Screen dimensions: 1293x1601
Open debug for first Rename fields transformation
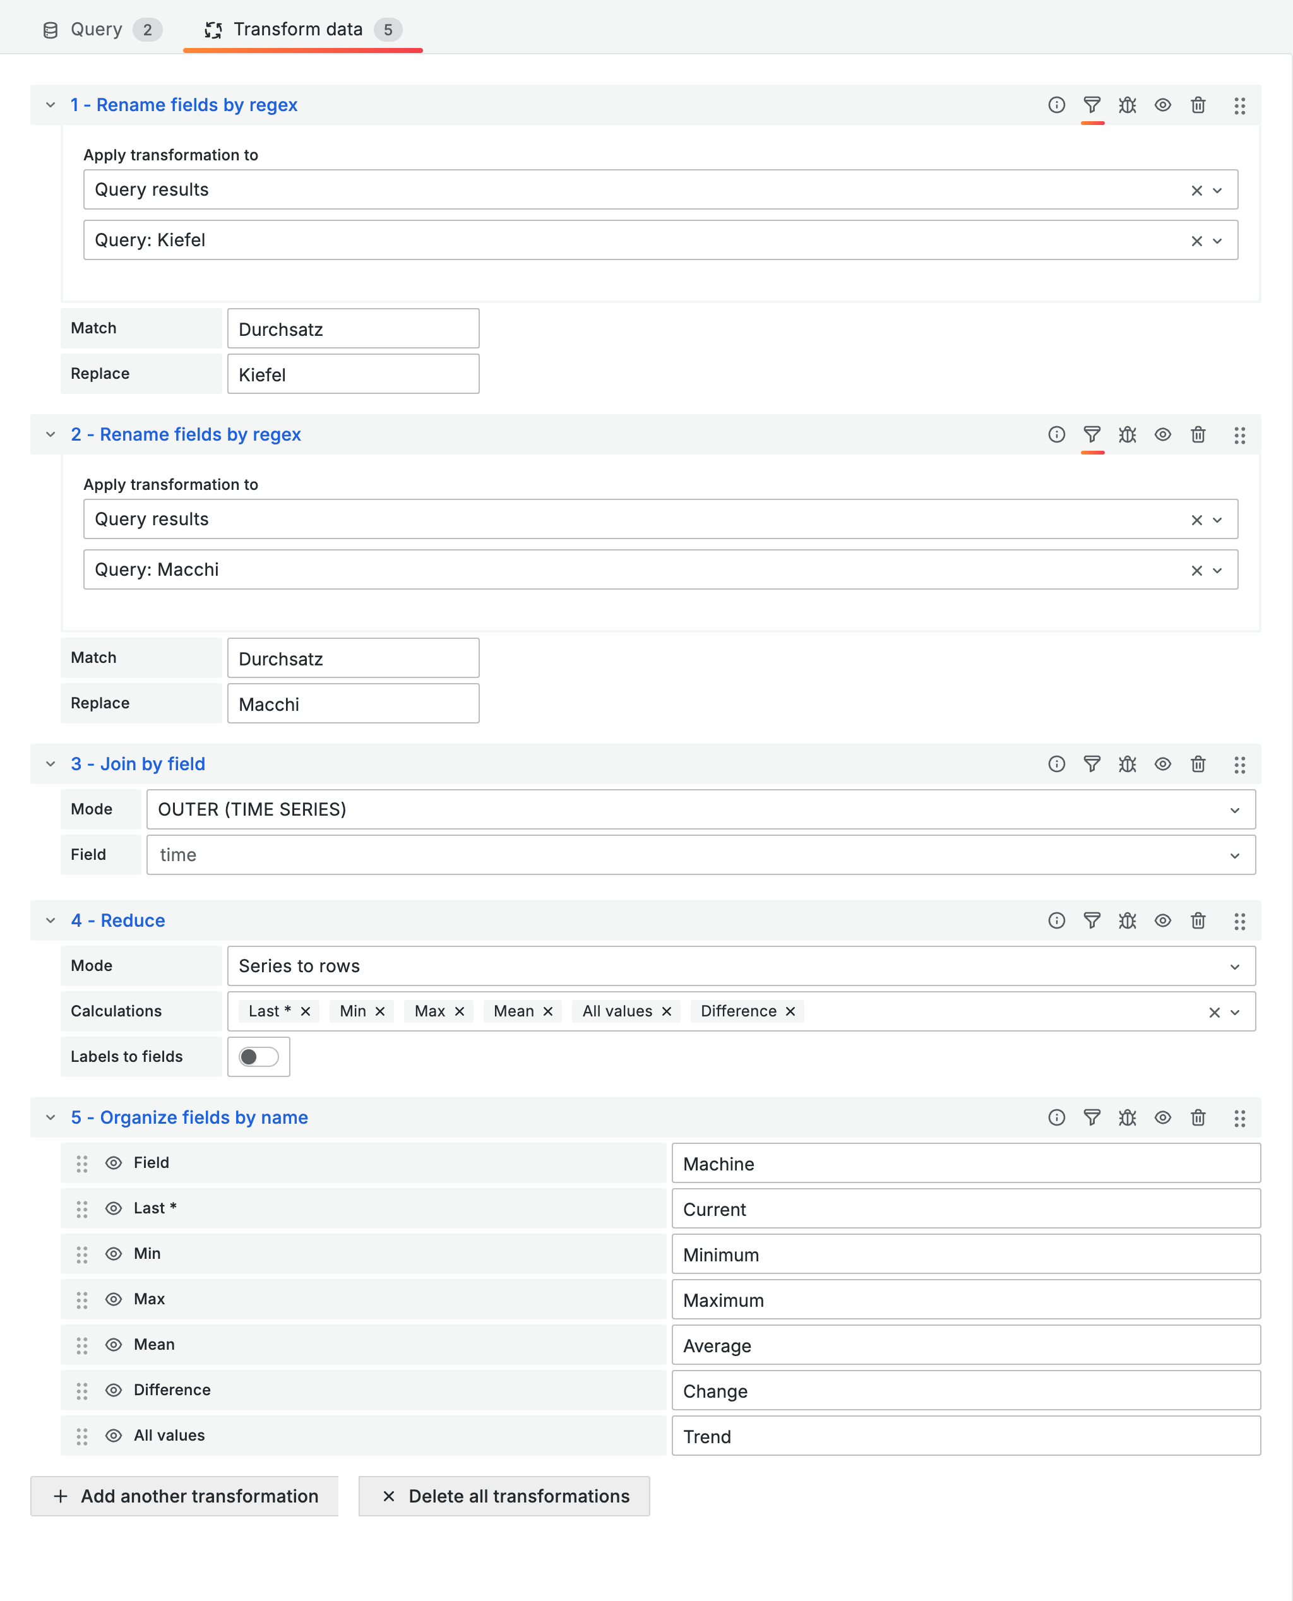coord(1127,105)
